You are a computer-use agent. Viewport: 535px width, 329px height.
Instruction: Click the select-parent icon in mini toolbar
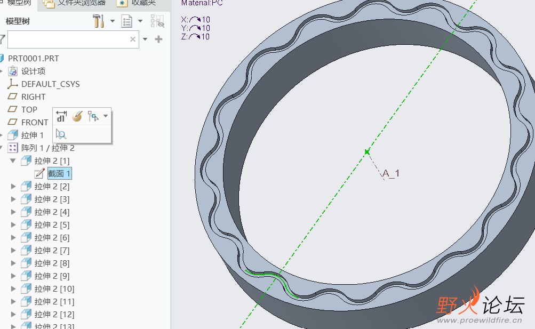point(93,116)
